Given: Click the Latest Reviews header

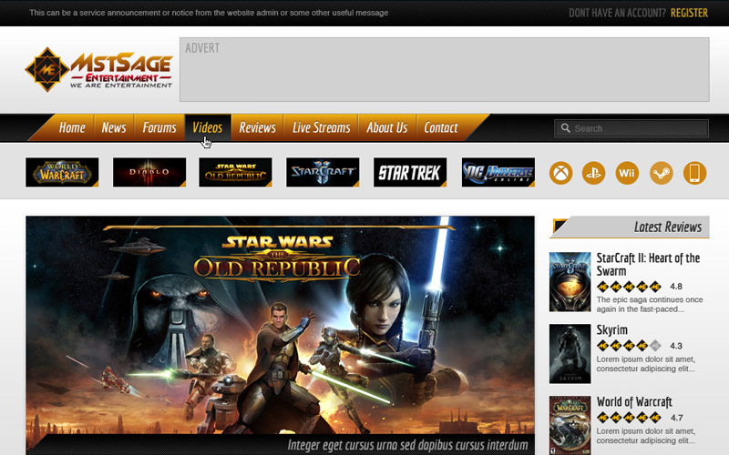Looking at the screenshot, I should click(x=630, y=227).
